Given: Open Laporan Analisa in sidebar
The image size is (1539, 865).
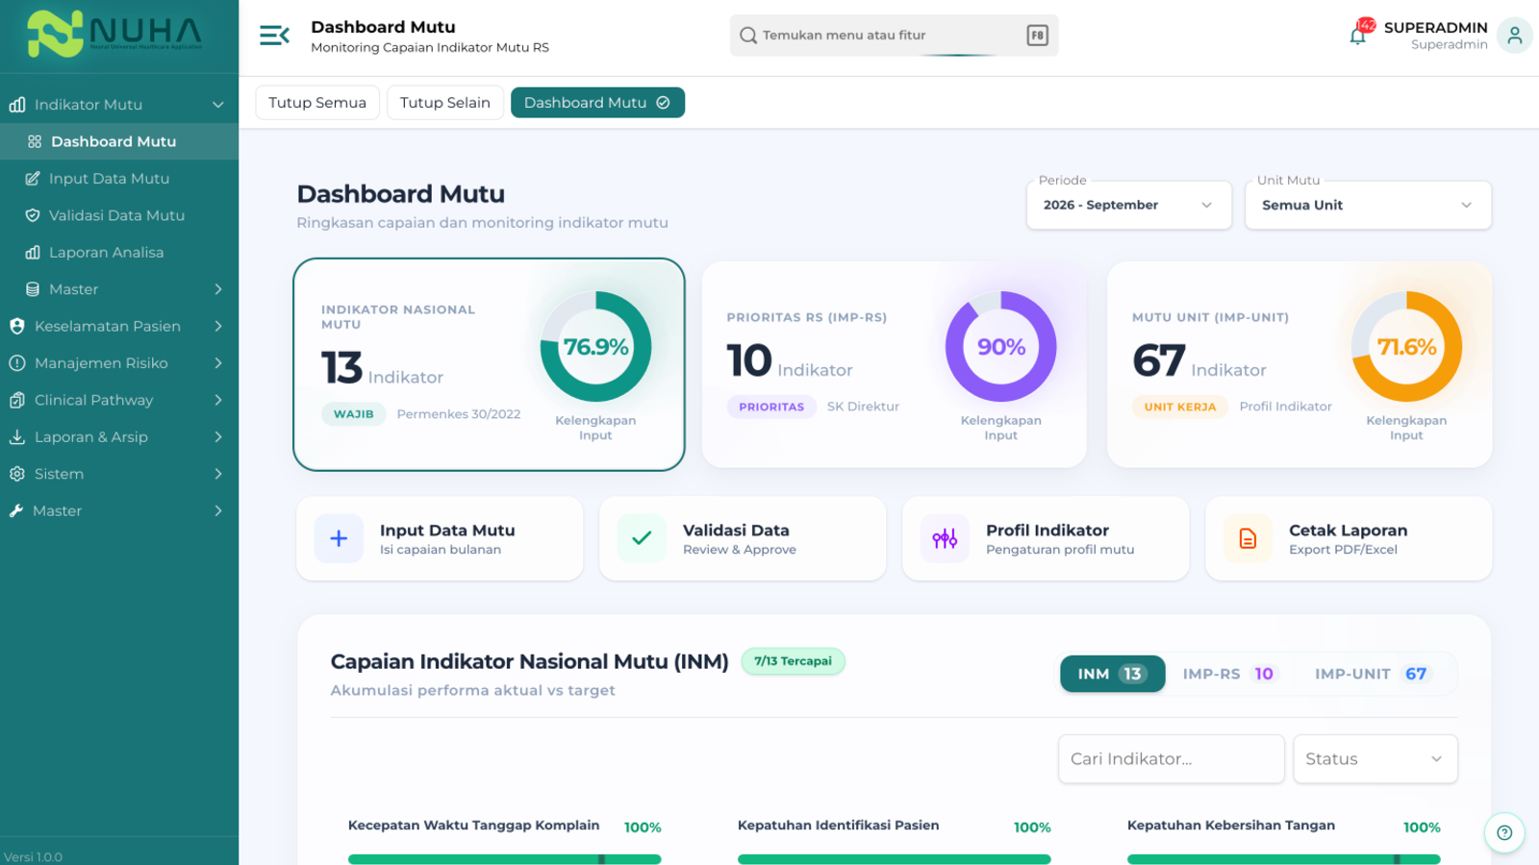Looking at the screenshot, I should point(119,253).
